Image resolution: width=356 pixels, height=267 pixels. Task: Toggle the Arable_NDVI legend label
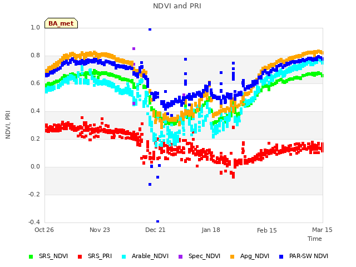(150, 256)
